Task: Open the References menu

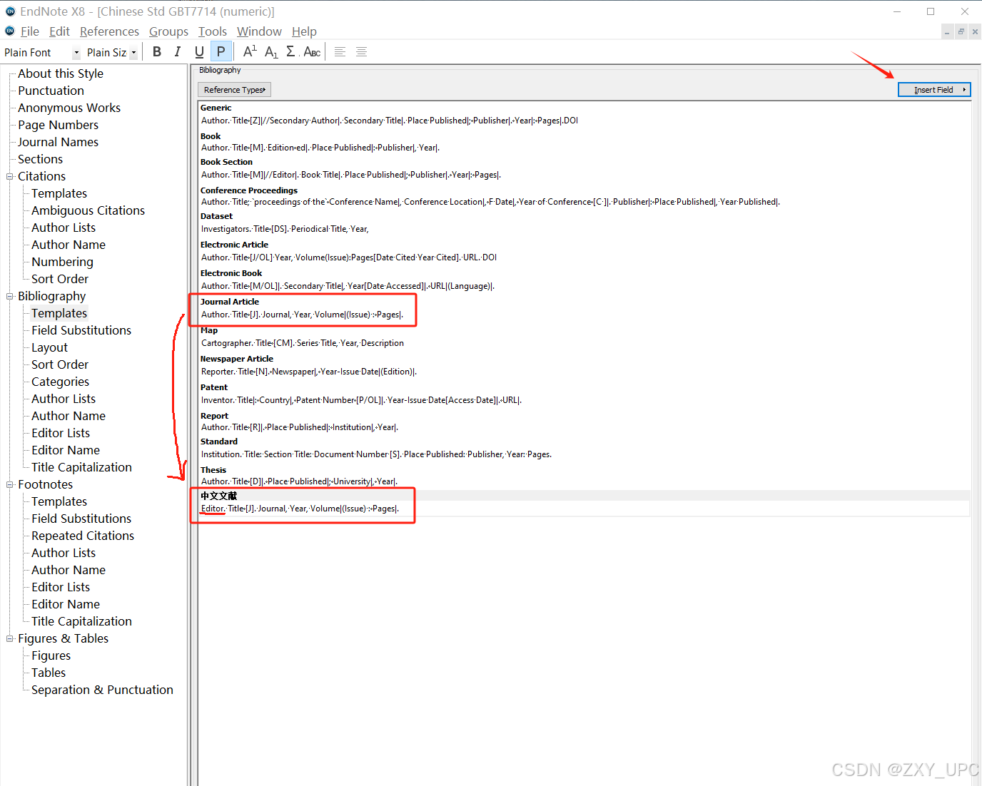Action: point(109,31)
